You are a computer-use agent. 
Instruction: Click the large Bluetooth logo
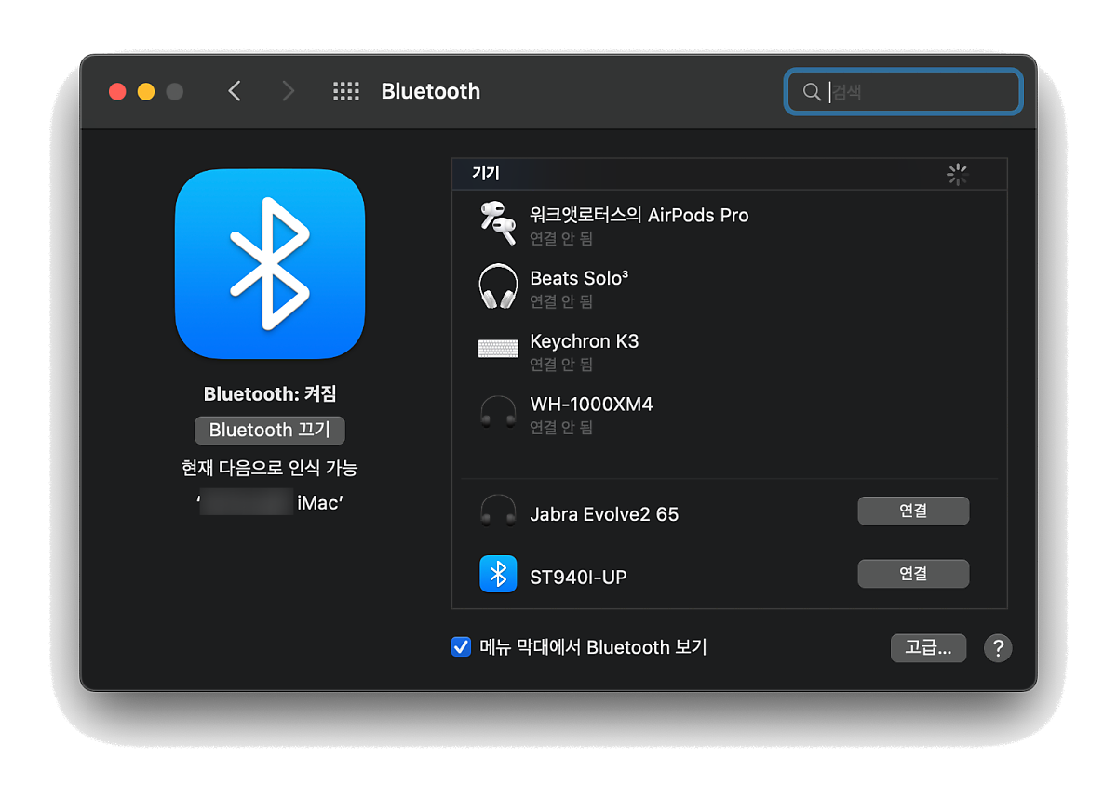[270, 264]
